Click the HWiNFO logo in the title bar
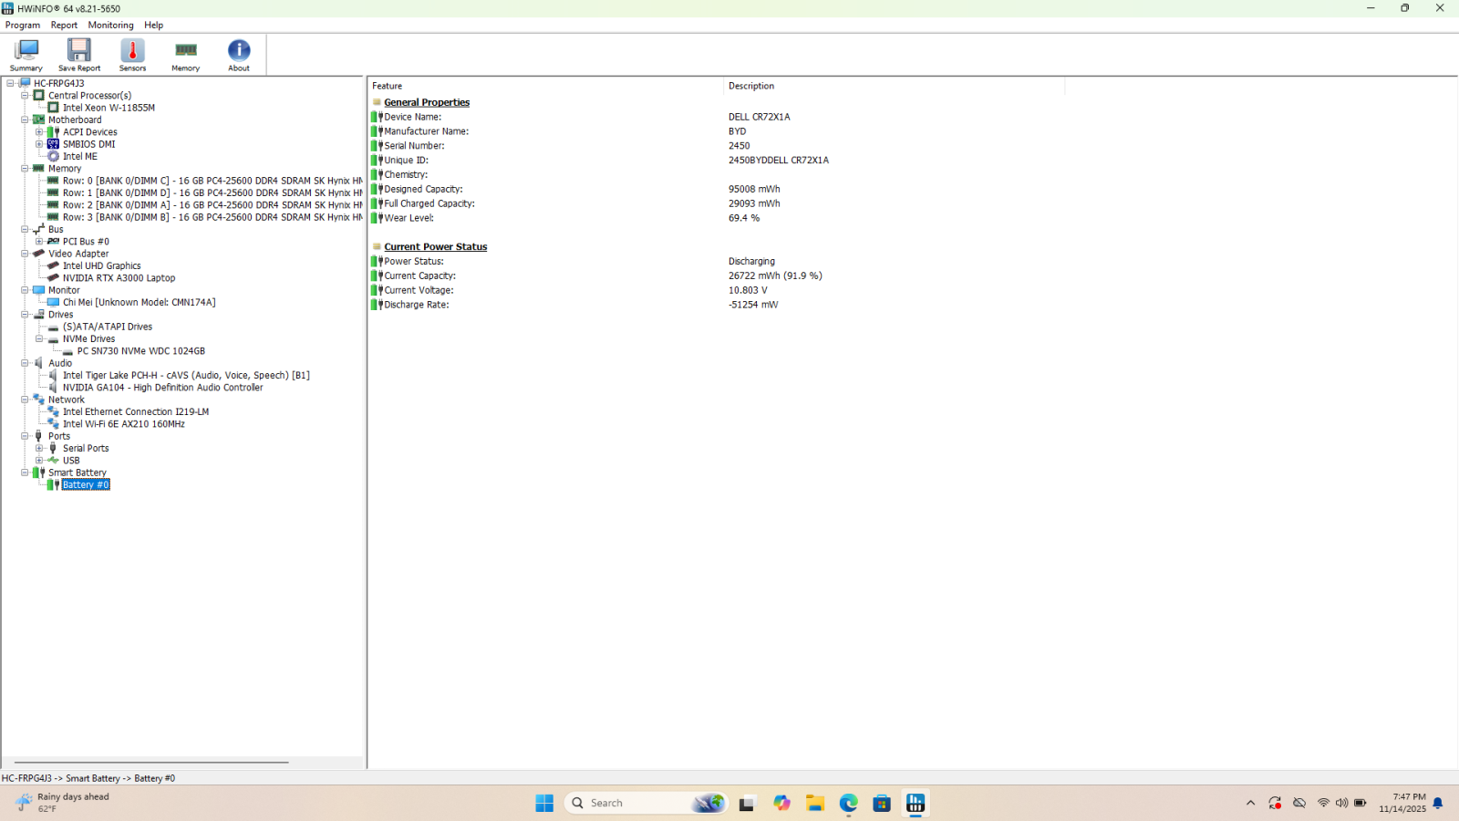Image resolution: width=1459 pixels, height=821 pixels. click(x=9, y=8)
